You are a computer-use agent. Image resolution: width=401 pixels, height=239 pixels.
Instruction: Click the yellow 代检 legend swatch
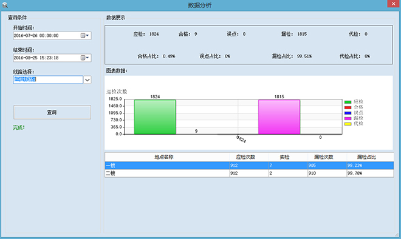click(x=348, y=124)
